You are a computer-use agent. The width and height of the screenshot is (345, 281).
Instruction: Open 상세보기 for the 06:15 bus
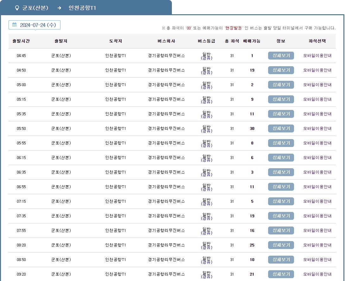pos(281,157)
